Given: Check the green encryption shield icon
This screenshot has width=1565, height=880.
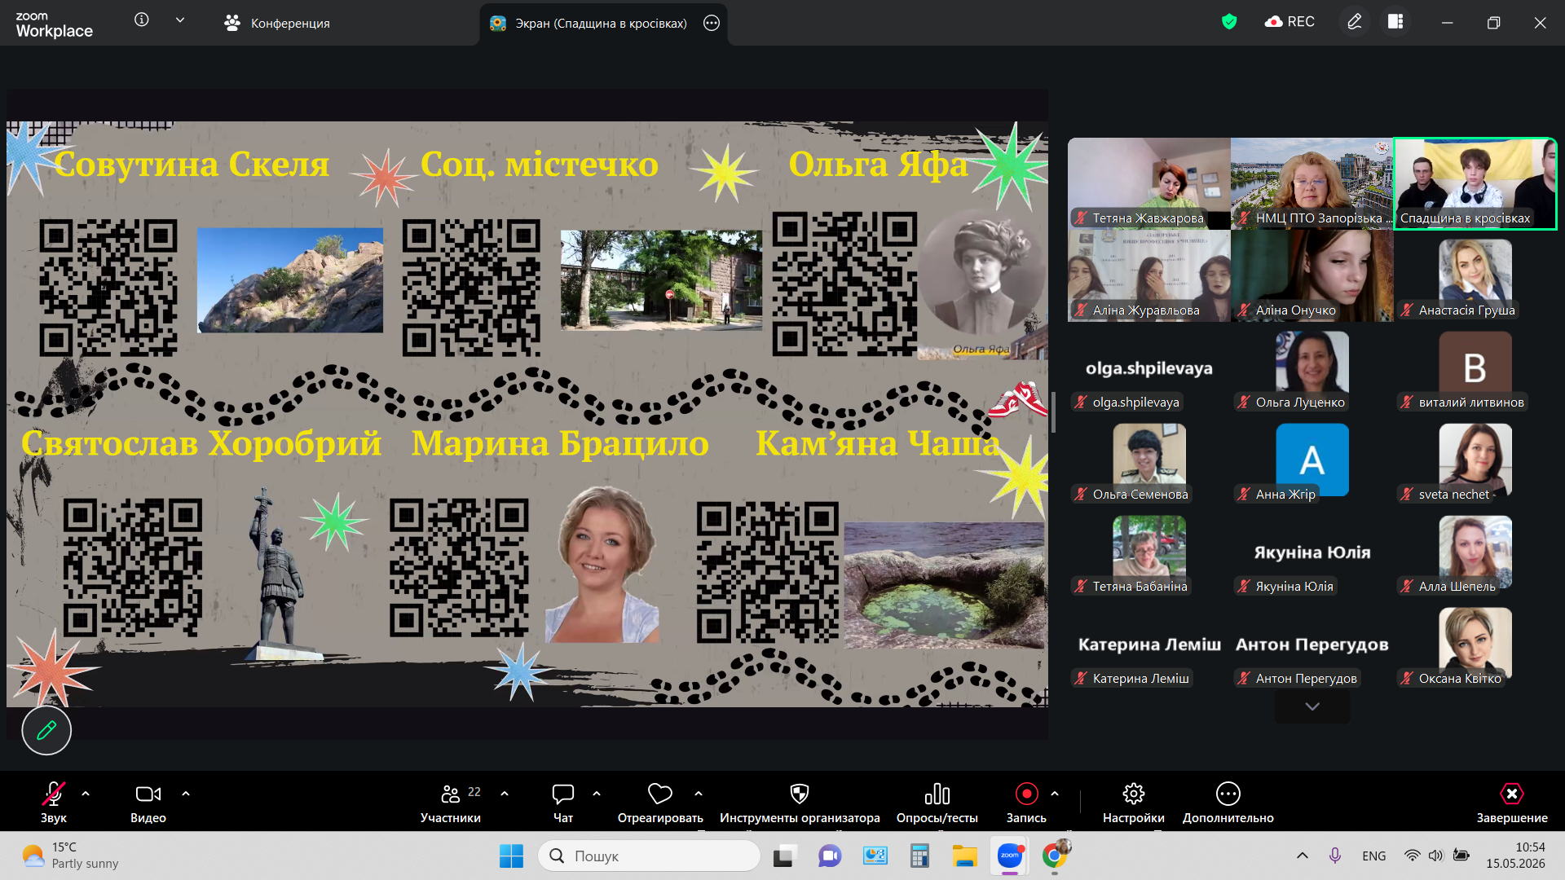Looking at the screenshot, I should coord(1229,22).
